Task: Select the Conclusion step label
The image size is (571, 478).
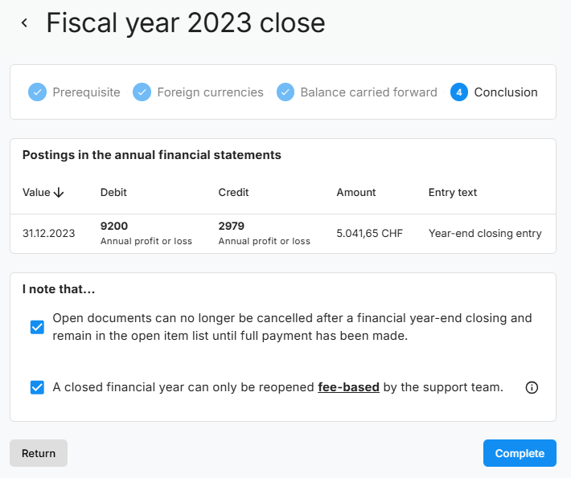Action: (506, 92)
